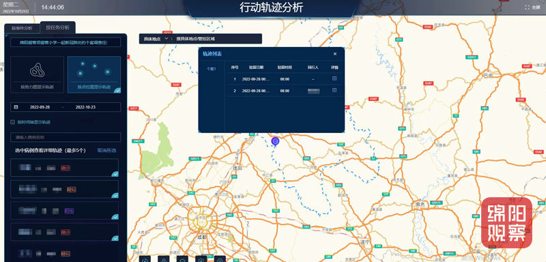Image resolution: width=546 pixels, height=262 pixels.
Task: Deselect the first case in the list
Action: coord(64,168)
